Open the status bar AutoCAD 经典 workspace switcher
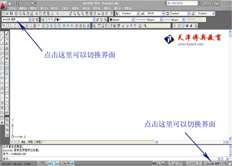Image resolution: width=232 pixels, height=166 pixels. (213, 163)
